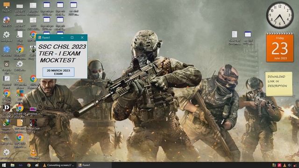The width and height of the screenshot is (299, 168).
Task: Launch the Call of Duty shortcut beside Form1
Action: (x=32, y=53)
